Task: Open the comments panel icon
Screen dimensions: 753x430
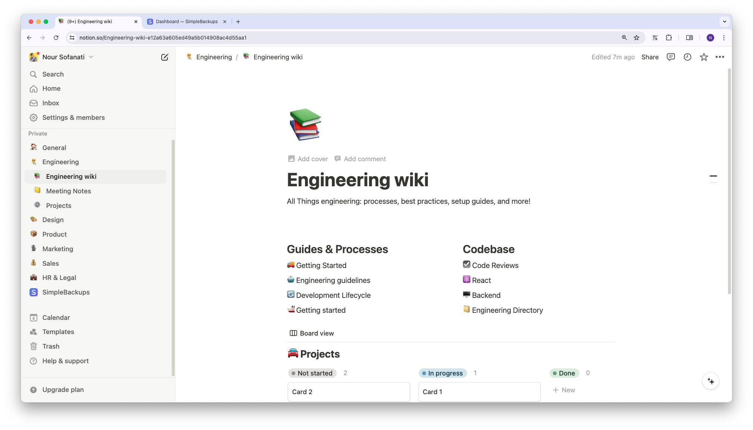Action: click(670, 57)
